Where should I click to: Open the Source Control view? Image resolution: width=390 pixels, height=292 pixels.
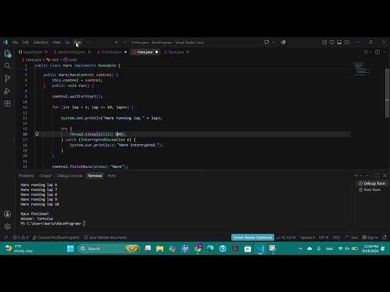coord(7,78)
